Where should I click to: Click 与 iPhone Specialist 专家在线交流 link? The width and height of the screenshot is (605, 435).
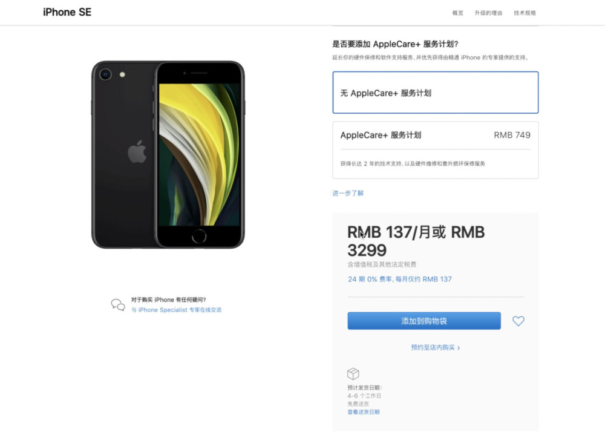pyautogui.click(x=176, y=310)
